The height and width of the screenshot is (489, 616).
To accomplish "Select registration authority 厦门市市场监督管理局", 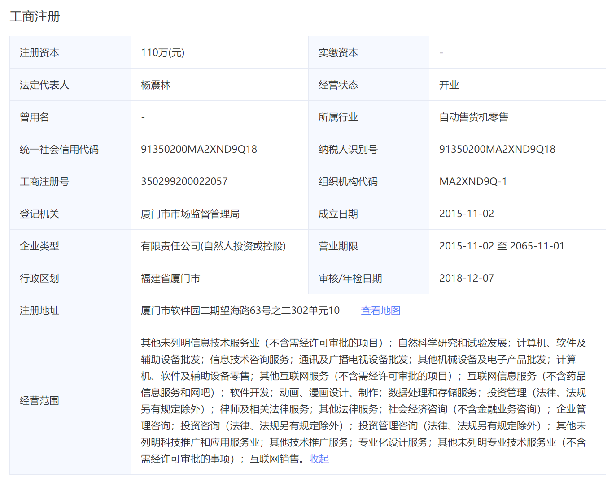I will point(190,214).
